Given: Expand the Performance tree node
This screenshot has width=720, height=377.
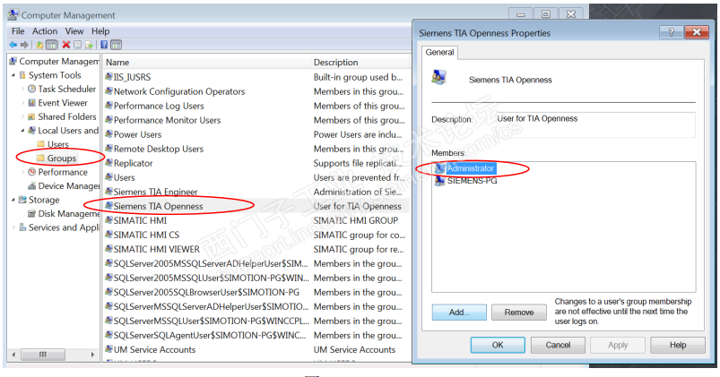Looking at the screenshot, I should coord(23,172).
